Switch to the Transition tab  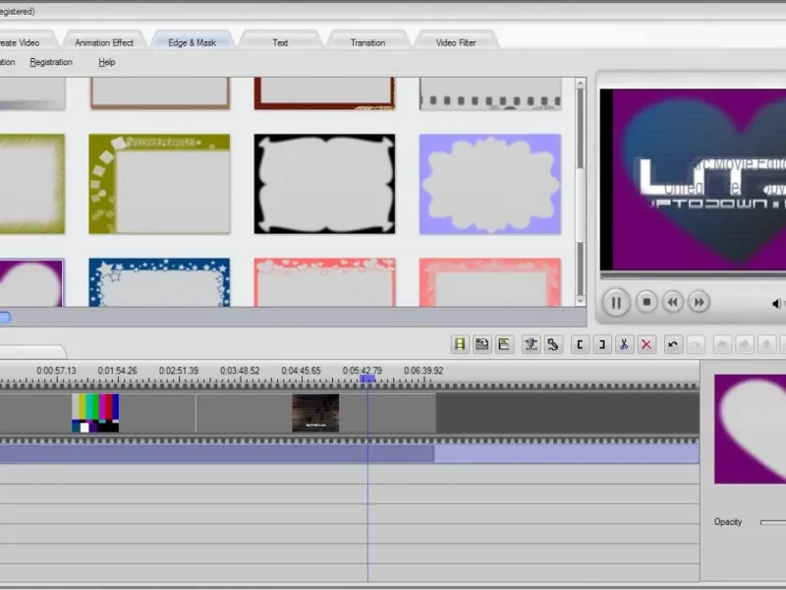click(367, 42)
